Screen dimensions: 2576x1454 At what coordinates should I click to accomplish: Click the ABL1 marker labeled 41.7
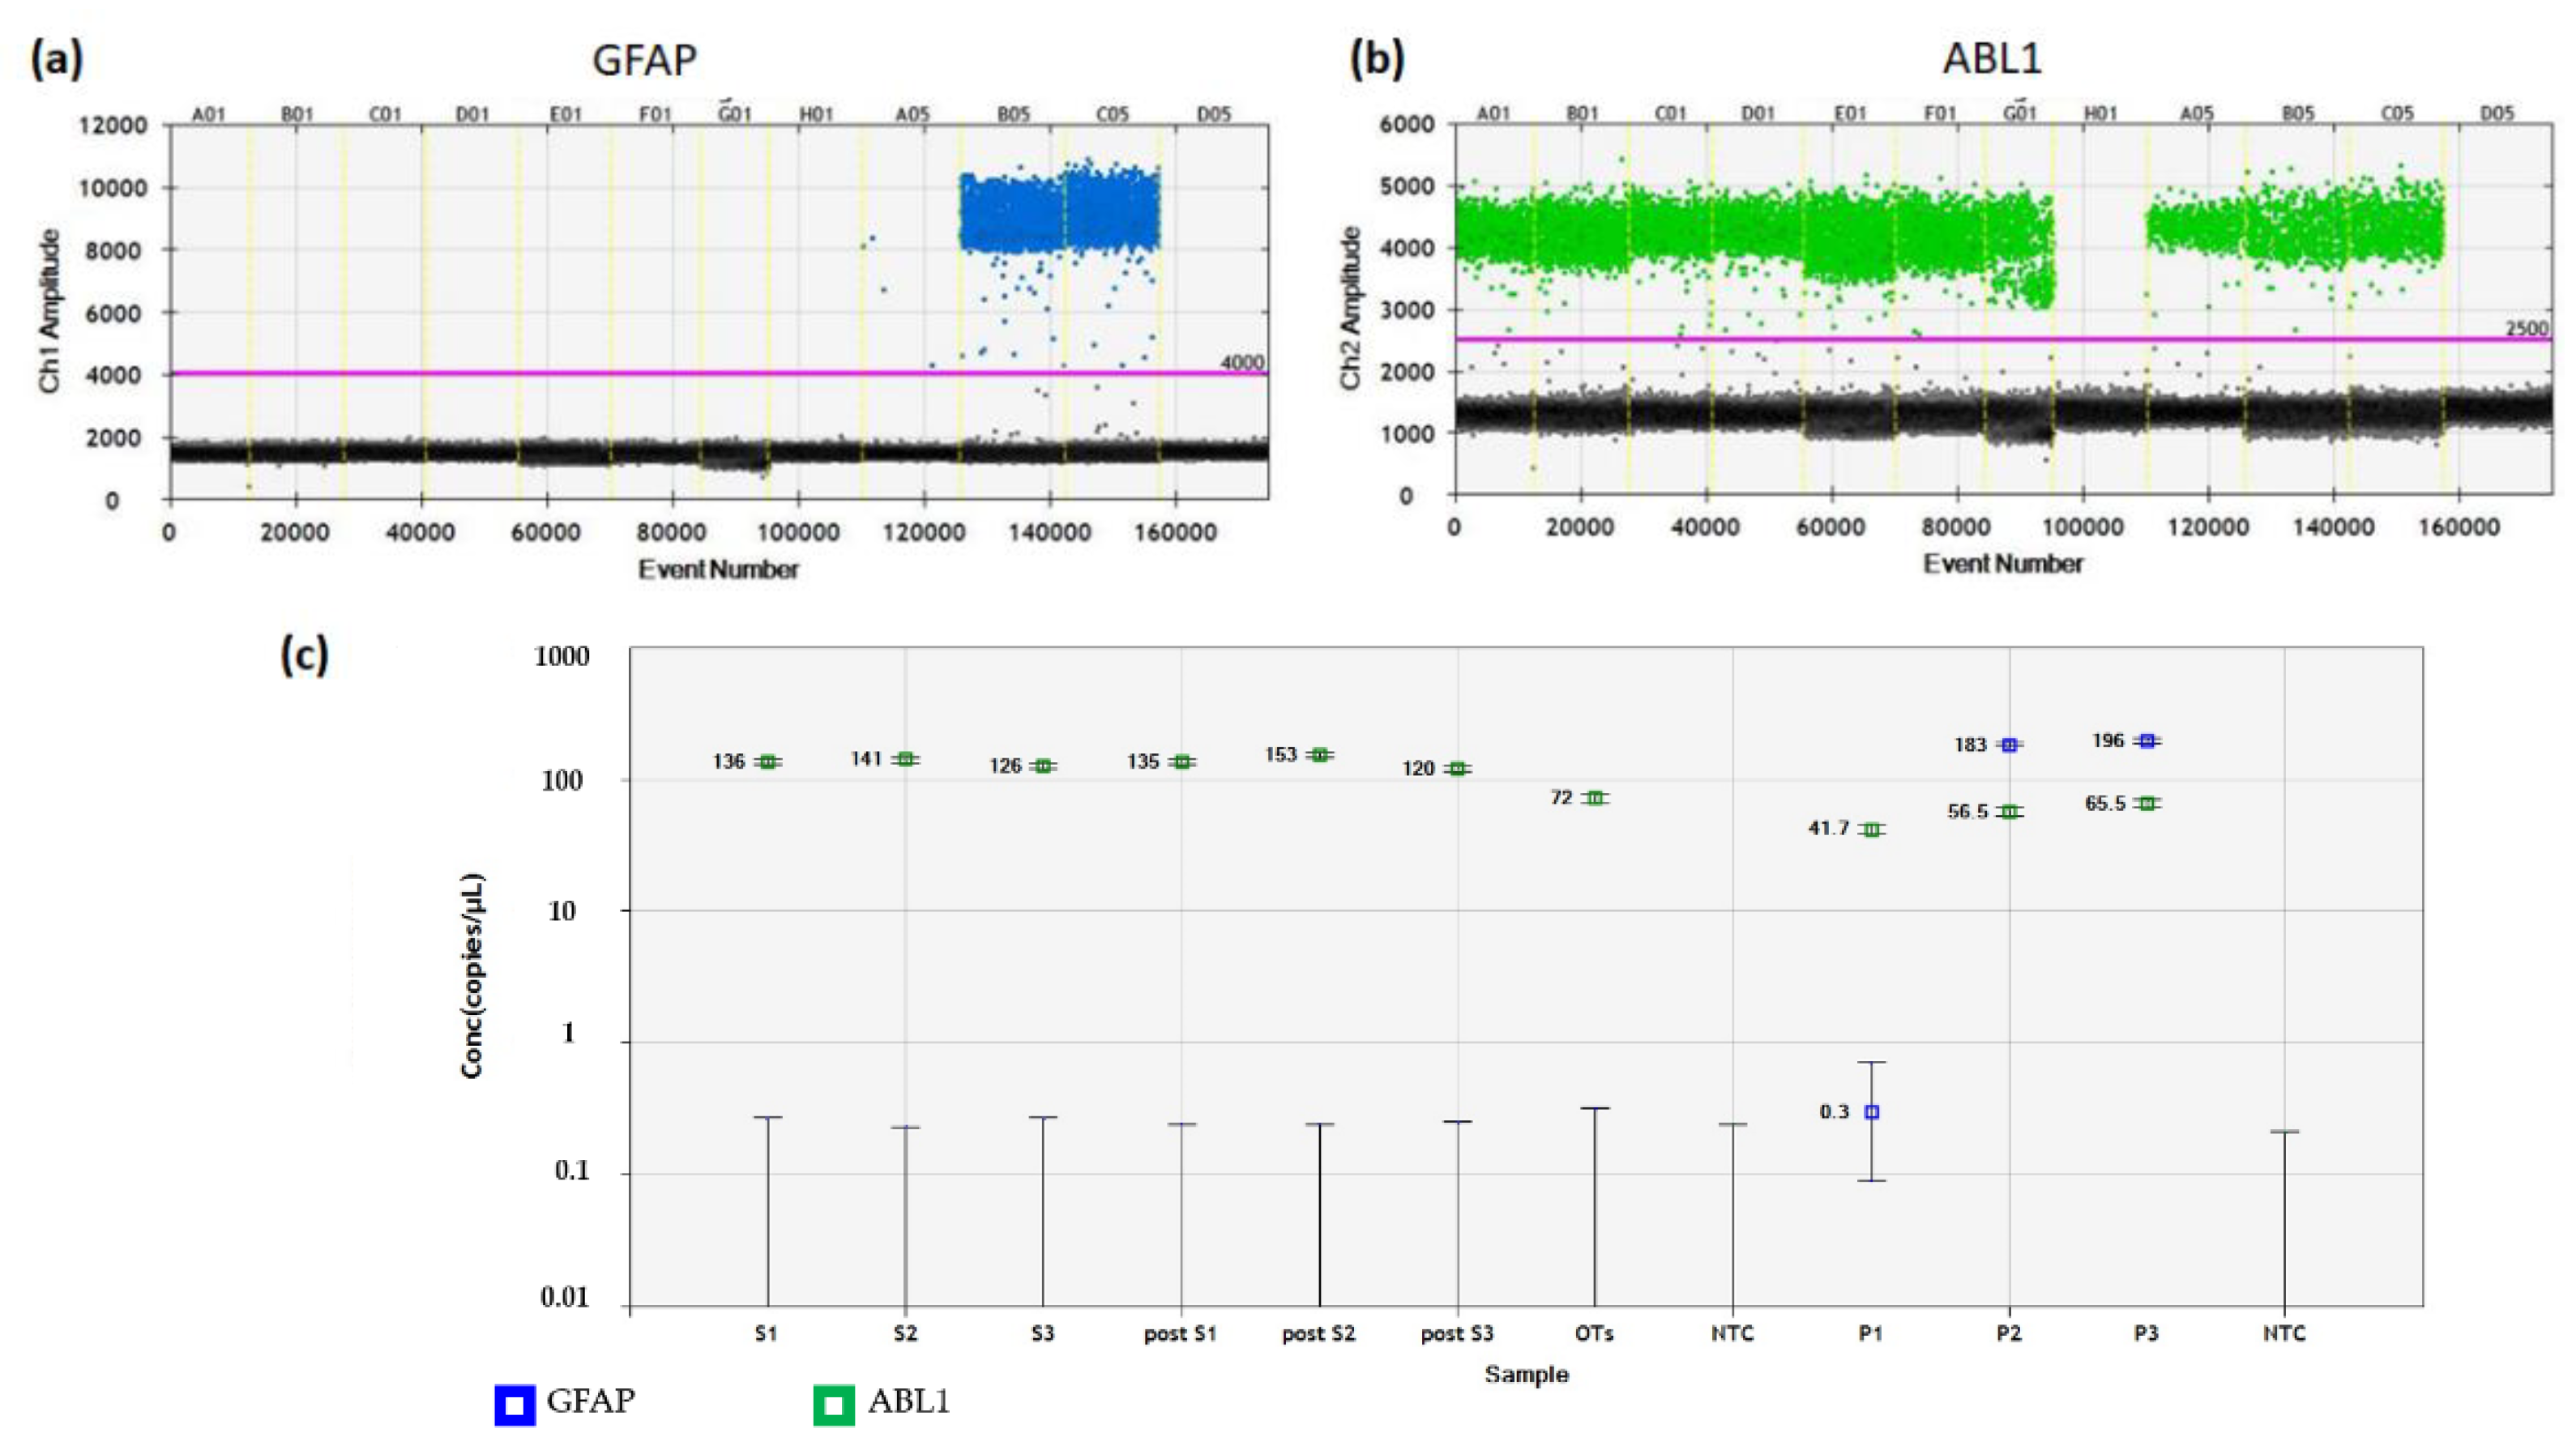(1872, 829)
